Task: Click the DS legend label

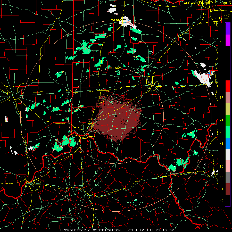Action: coord(221,155)
